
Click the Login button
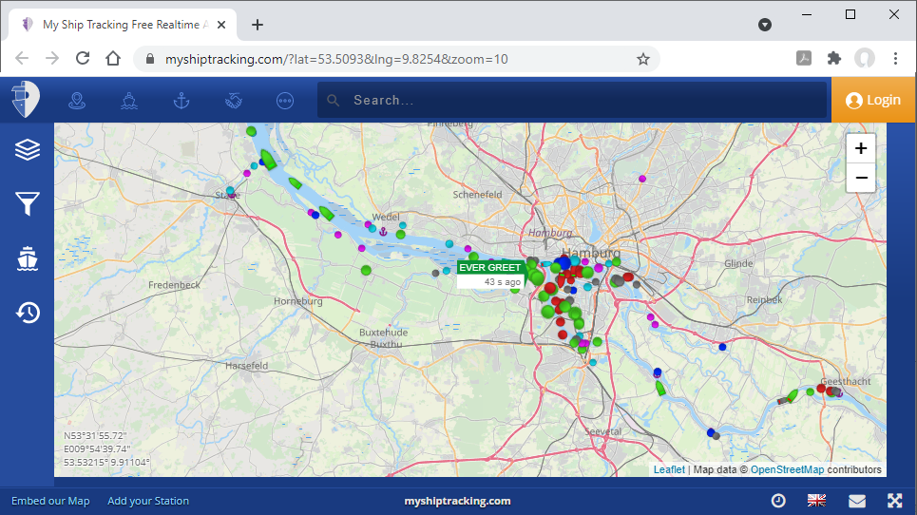coord(873,100)
